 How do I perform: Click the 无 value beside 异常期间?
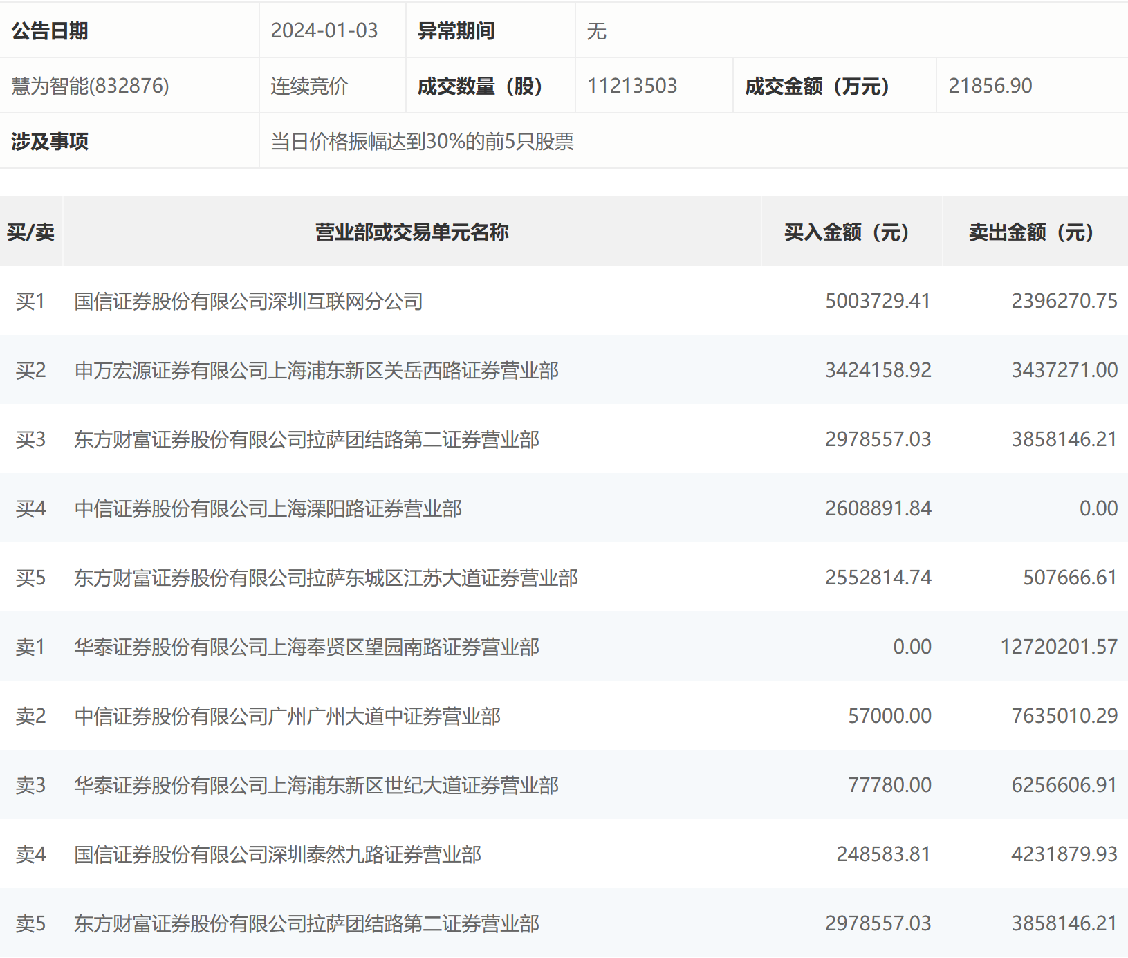pos(597,30)
